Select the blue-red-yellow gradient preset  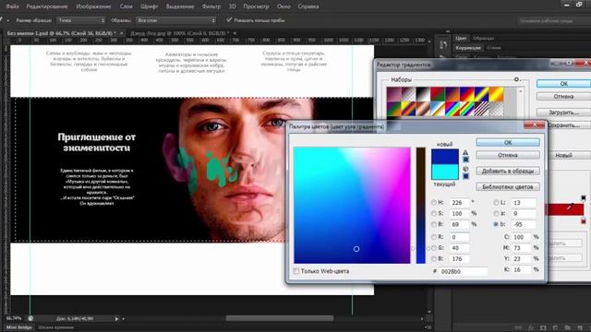[x=467, y=94]
